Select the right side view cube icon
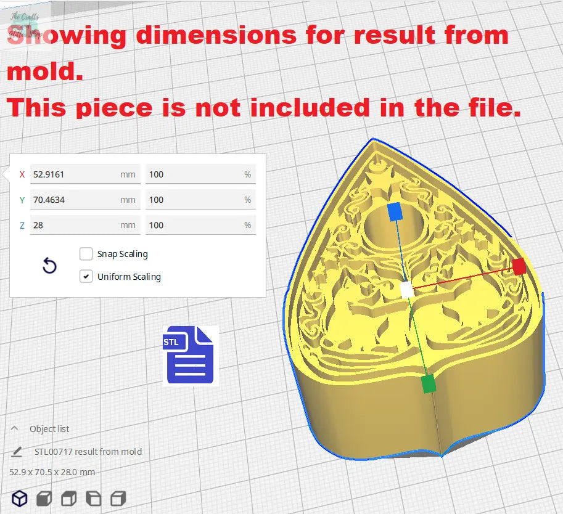 (x=118, y=498)
